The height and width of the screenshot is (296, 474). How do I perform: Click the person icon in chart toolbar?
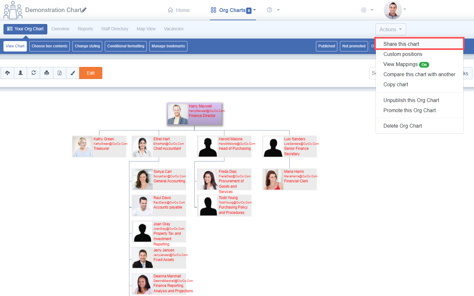point(21,73)
